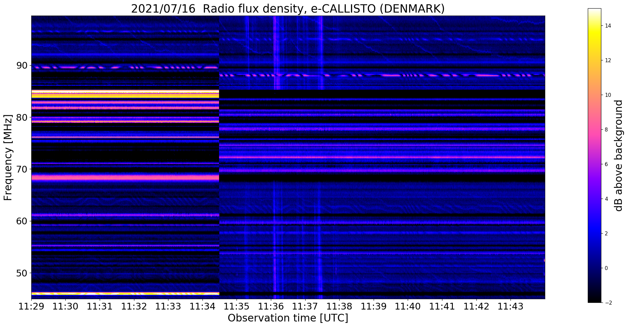Click the 11:36 time tick label
Screen dimensions: 628x327
click(271, 306)
